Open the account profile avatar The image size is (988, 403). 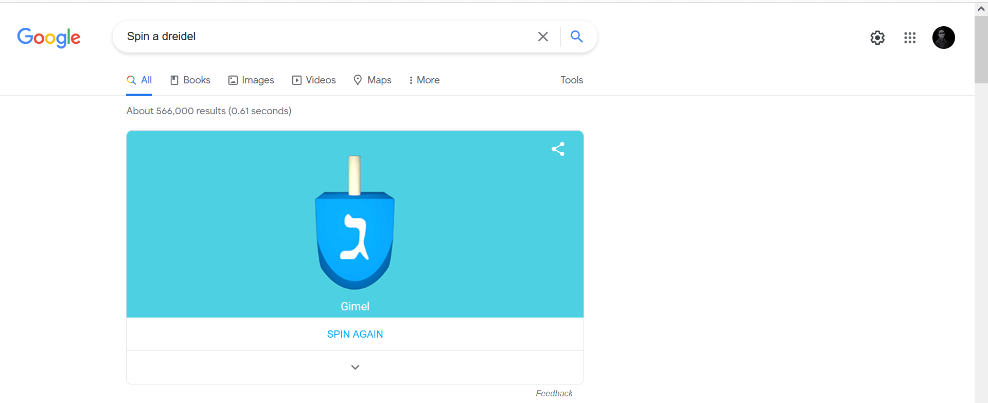click(944, 38)
